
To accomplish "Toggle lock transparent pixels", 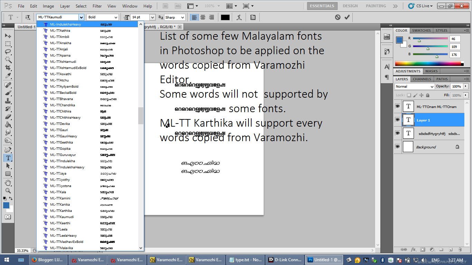I will click(409, 95).
